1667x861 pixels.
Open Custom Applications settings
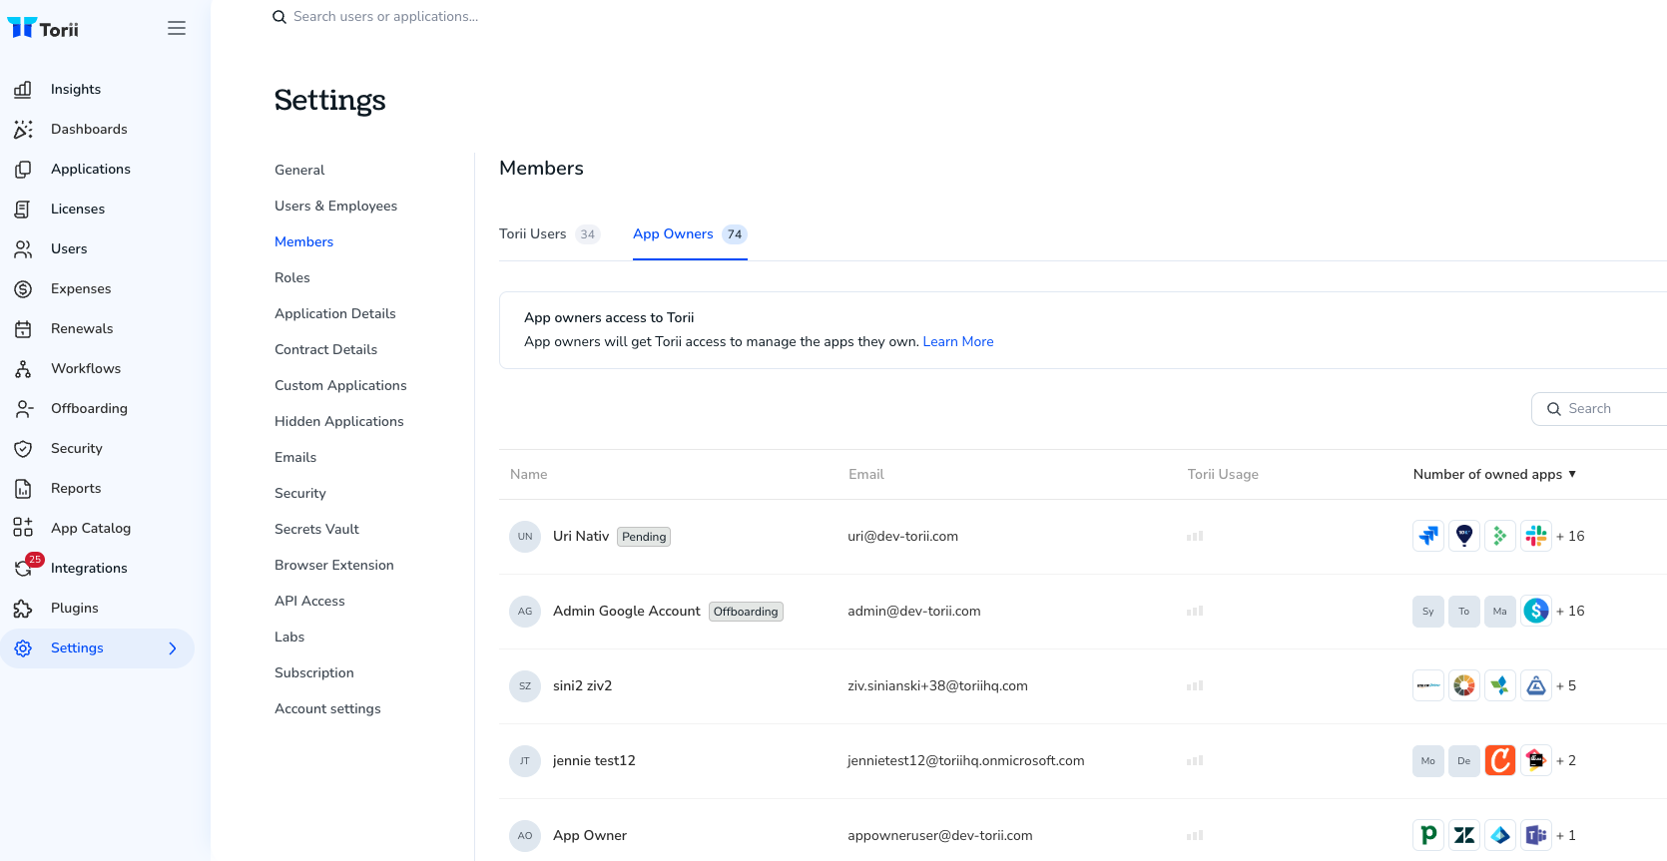pos(340,386)
